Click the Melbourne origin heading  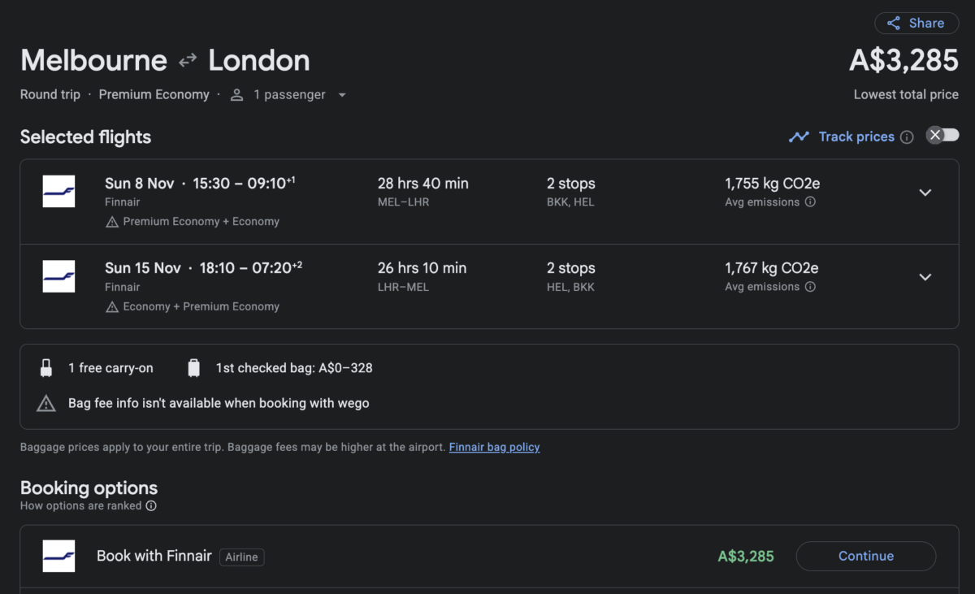pyautogui.click(x=93, y=61)
